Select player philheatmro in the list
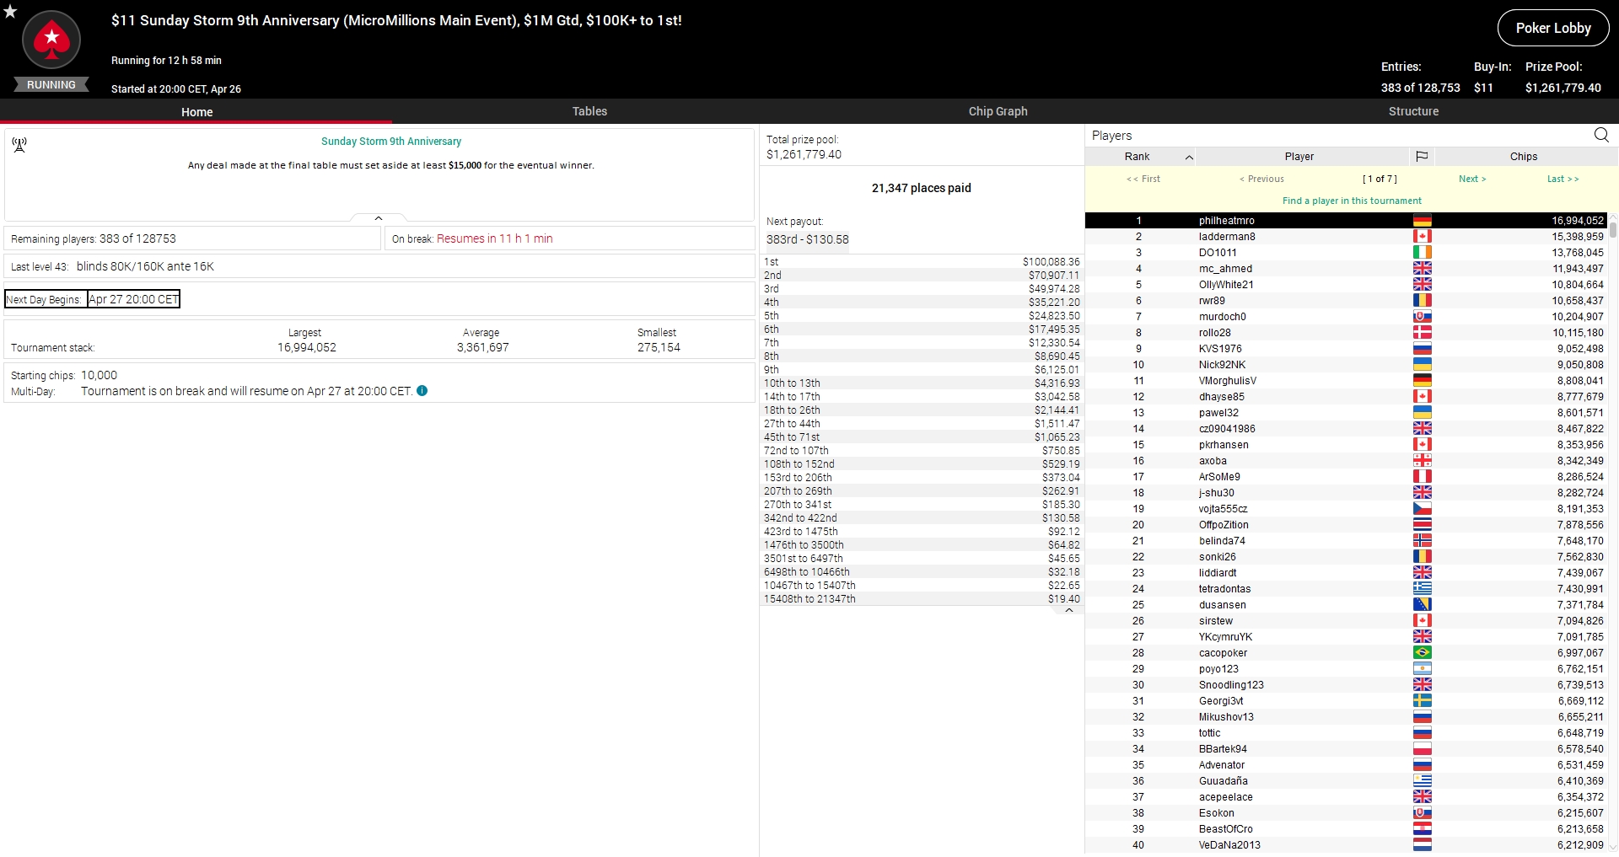1619x857 pixels. [1346, 221]
